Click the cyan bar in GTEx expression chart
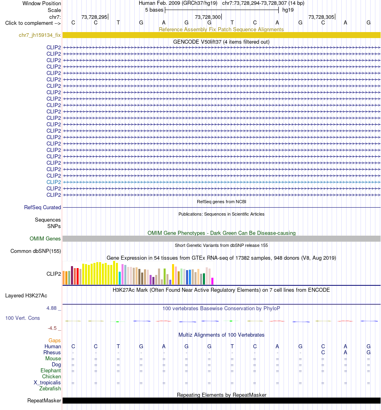Image resolution: width=381 pixels, height=410 pixels. (120, 278)
